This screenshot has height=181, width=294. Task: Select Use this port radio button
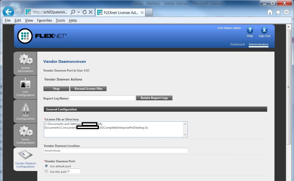(46, 171)
